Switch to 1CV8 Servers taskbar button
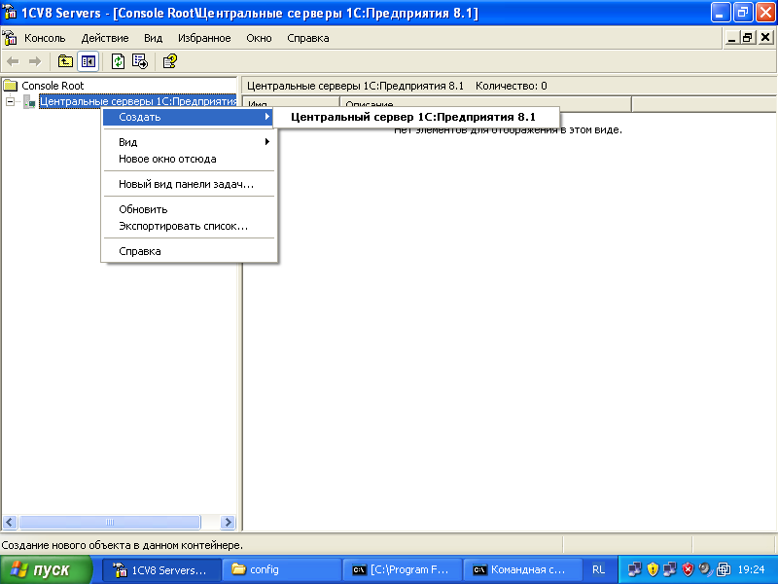 coord(161,570)
